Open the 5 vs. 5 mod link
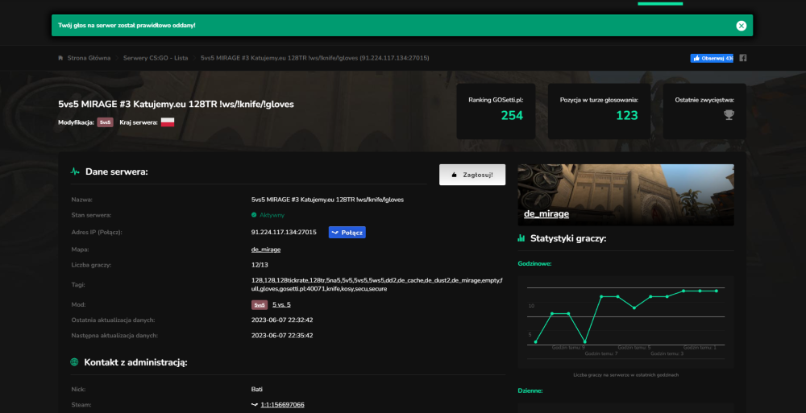806x413 pixels. click(281, 304)
